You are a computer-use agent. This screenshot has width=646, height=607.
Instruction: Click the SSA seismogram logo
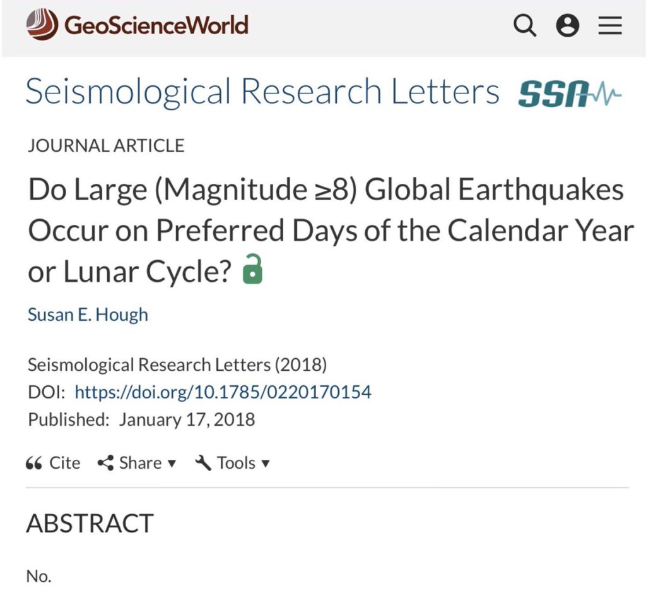[x=570, y=93]
